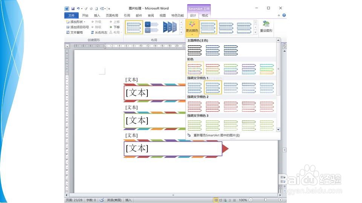Click Add Shape (添加形状) icon
Viewport: 362px width, 203px height.
tap(67, 22)
